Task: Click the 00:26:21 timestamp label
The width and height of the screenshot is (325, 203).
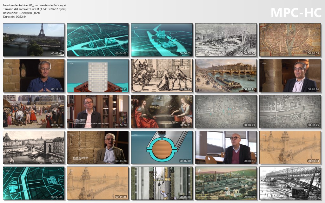Action: point(185,125)
